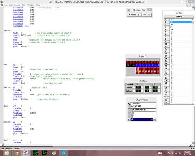The image size is (195, 156).
Task: Open the Search menu
Action: point(17,5)
